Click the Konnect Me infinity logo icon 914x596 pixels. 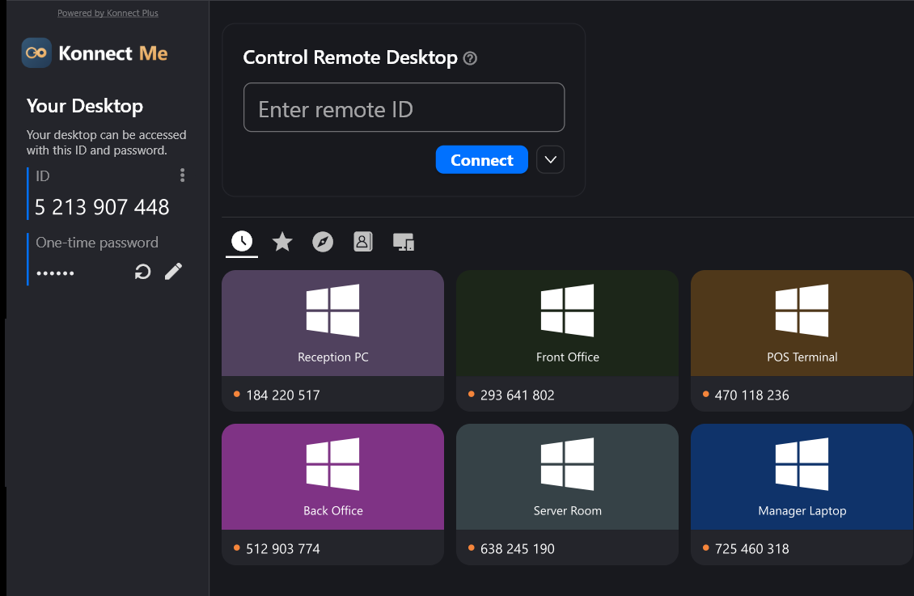point(36,53)
